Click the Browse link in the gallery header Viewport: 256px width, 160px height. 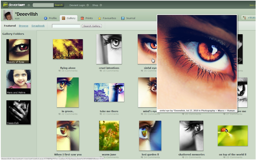23,26
